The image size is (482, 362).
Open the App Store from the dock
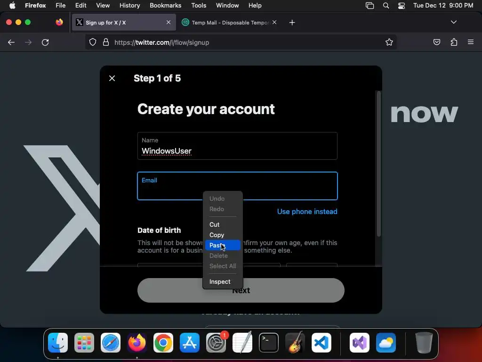[190, 343]
